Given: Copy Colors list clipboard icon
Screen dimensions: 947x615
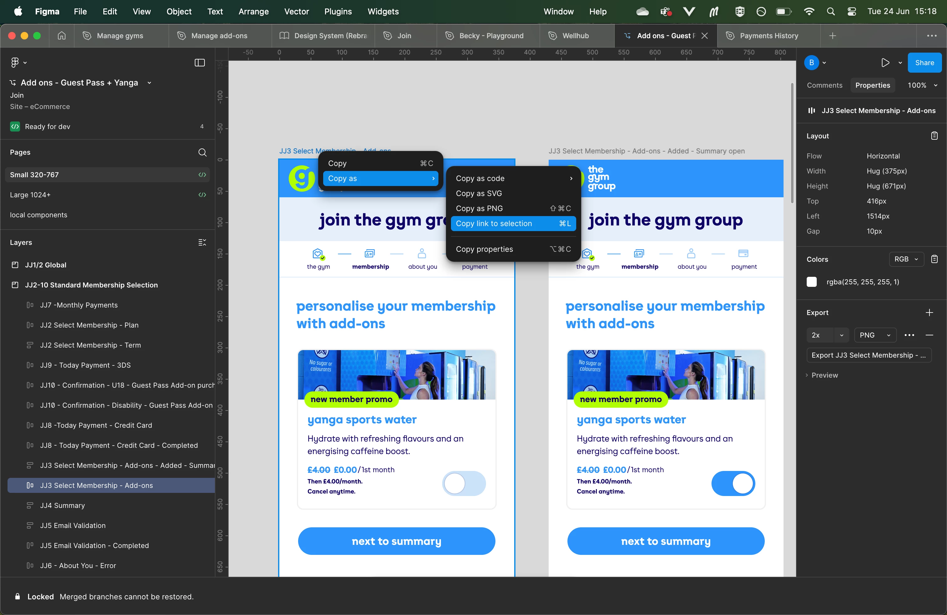Looking at the screenshot, I should [x=934, y=259].
